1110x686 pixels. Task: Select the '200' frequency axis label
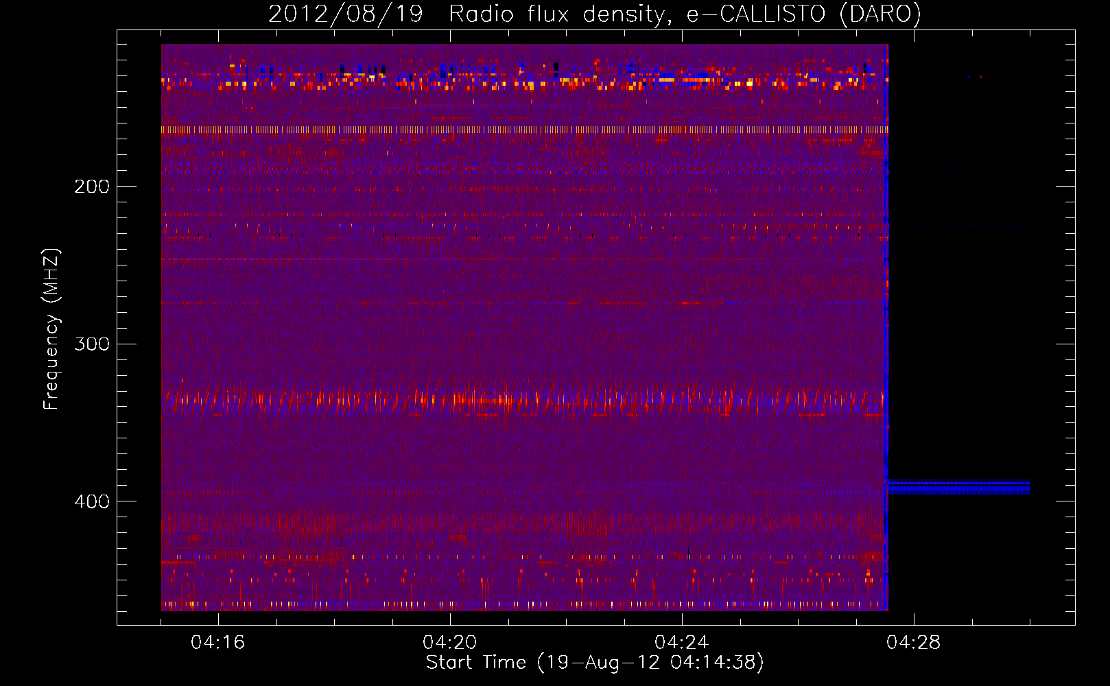(x=92, y=187)
